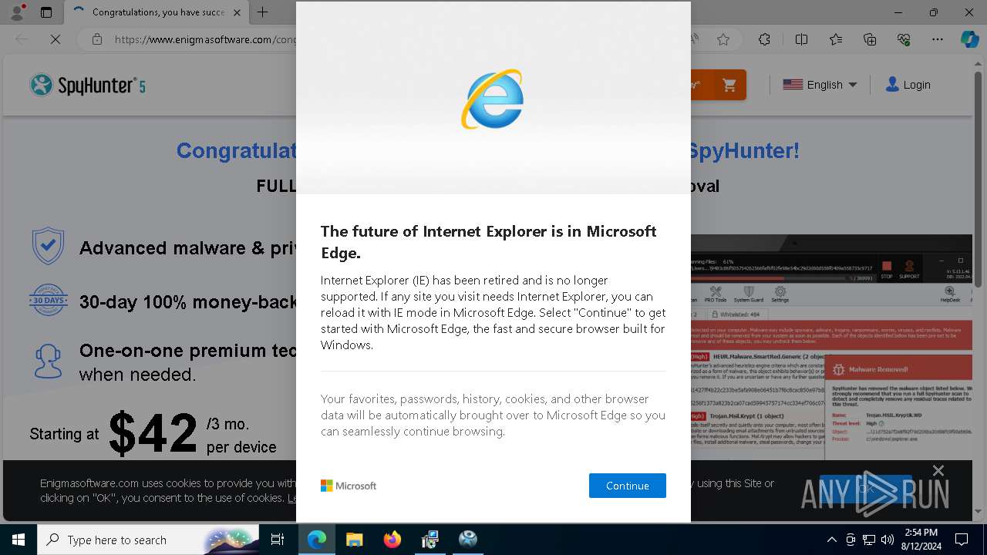Screen dimensions: 987x555
Task: Click the 30 DAYS money-back badge icon
Action: [x=48, y=301]
